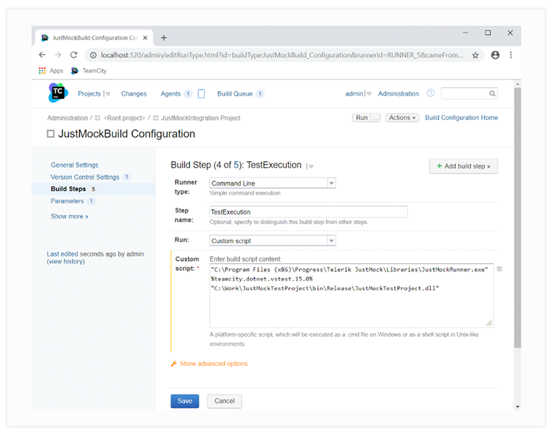This screenshot has width=552, height=436.
Task: Click the Run ellipsis options button
Action: coord(376,118)
